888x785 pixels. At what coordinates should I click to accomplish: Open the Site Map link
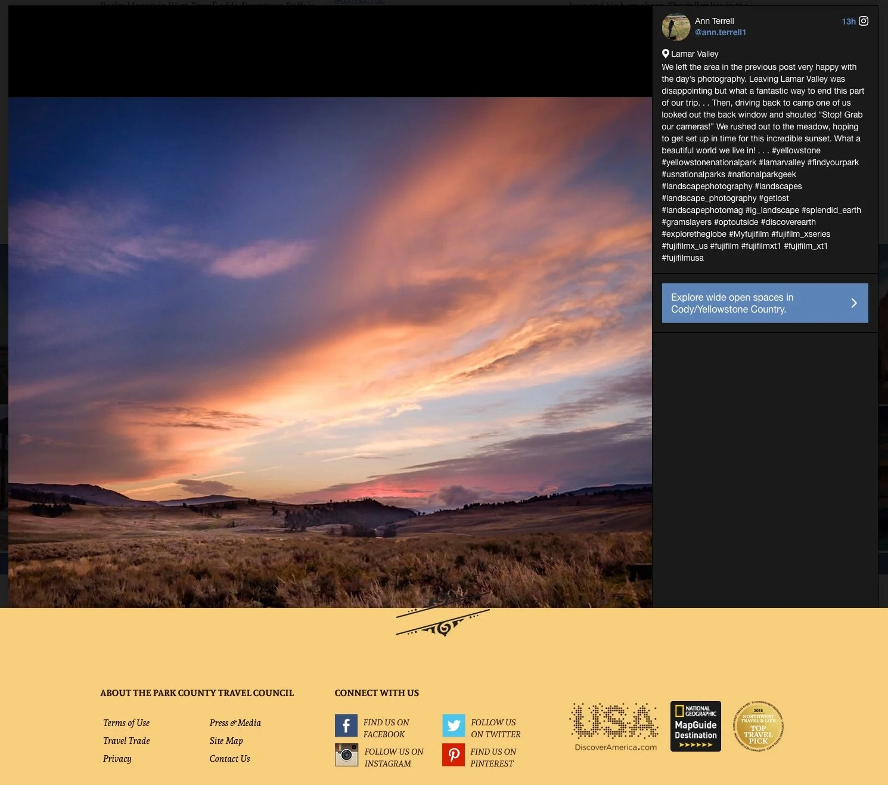coord(226,741)
